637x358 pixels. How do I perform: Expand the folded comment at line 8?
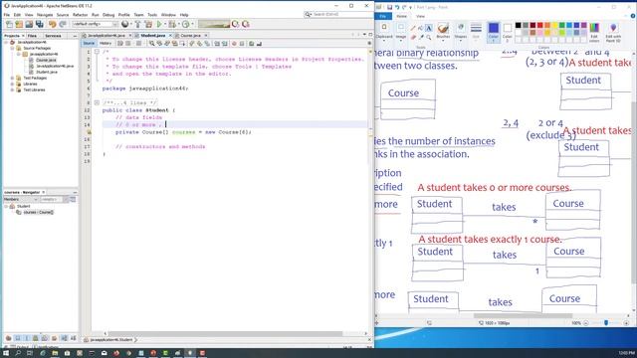point(97,103)
